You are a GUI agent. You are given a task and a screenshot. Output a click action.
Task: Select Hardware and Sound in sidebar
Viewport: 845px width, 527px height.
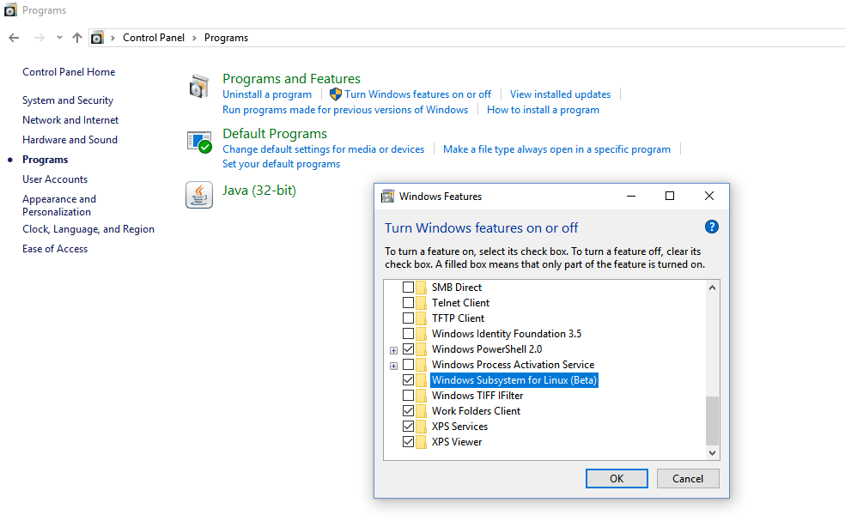pyautogui.click(x=70, y=140)
